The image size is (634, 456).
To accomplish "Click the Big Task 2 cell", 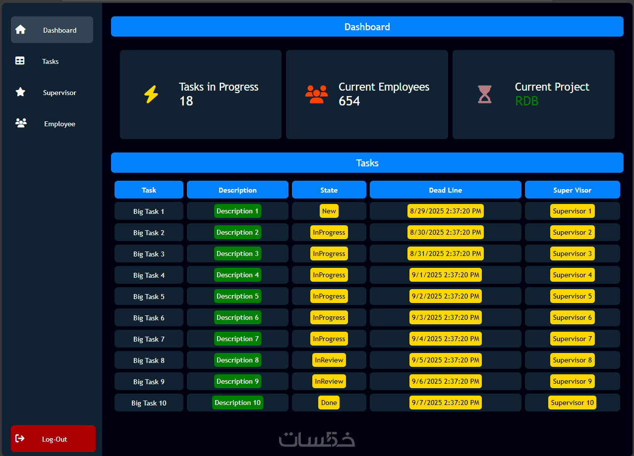I will [x=149, y=232].
